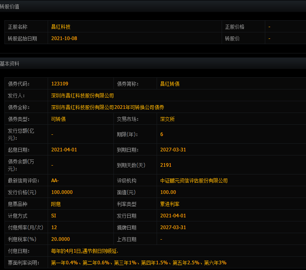Click the 基本资料 section header

point(10,64)
